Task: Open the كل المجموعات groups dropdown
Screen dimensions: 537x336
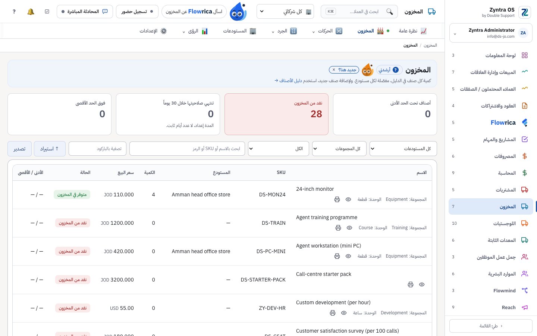Action: point(339,149)
